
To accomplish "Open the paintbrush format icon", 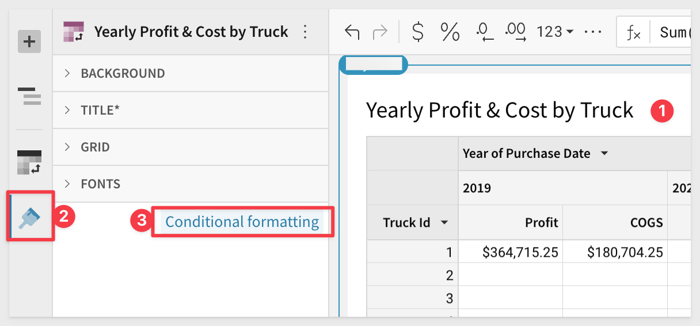I will [x=29, y=218].
